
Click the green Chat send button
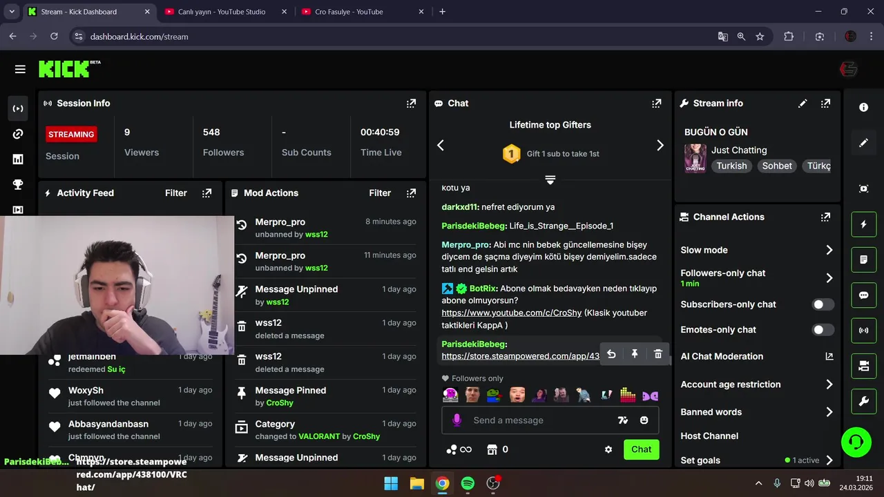[641, 449]
